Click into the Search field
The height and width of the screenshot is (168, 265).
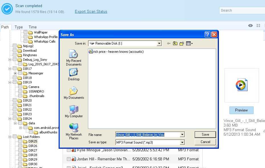click(x=242, y=10)
